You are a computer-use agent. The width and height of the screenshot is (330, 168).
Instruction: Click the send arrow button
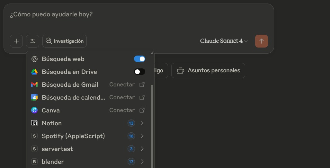tap(261, 41)
